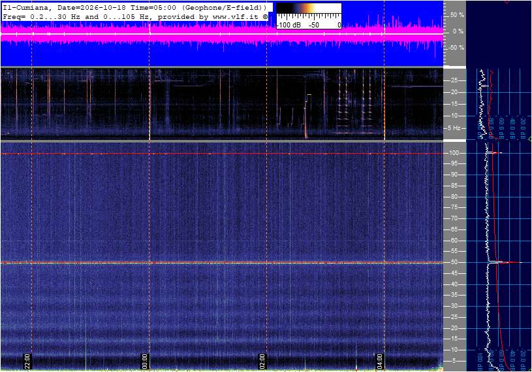This screenshot has height=372, width=532.
Task: Click the 75 Hz frequency axis label
Action: [454, 207]
